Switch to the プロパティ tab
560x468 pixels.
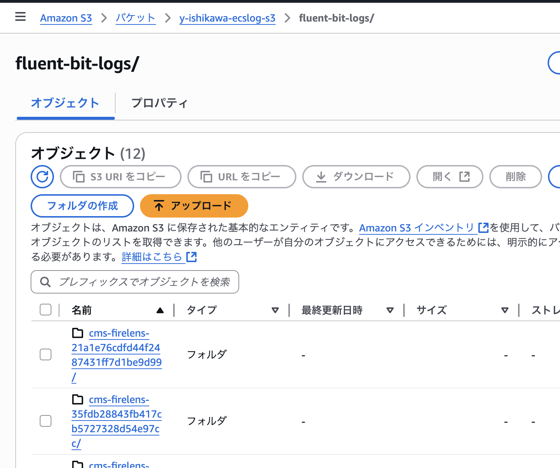[x=159, y=103]
